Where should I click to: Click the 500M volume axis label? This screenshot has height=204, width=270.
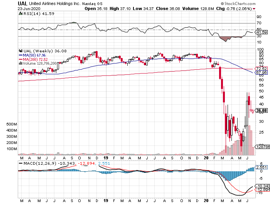click(x=12, y=124)
